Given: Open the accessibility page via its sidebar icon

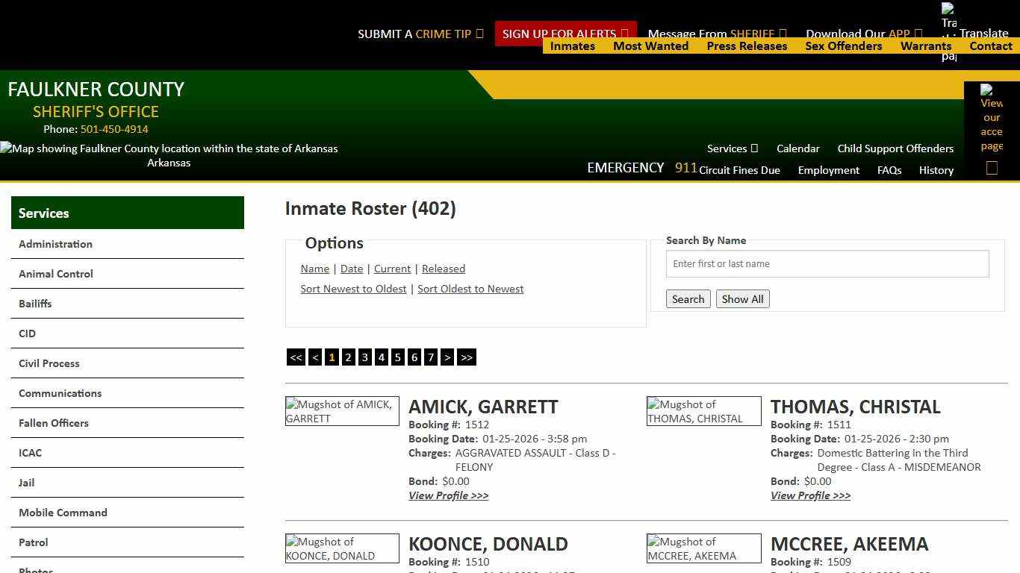Looking at the screenshot, I should click(x=992, y=119).
